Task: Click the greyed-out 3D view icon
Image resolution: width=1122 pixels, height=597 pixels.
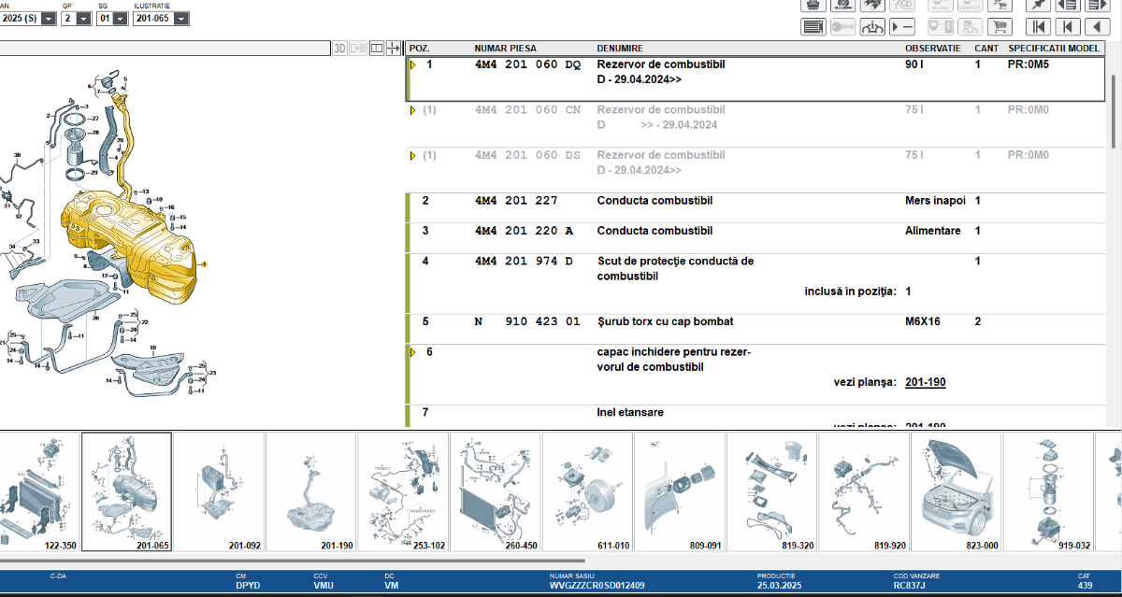Action: point(340,48)
